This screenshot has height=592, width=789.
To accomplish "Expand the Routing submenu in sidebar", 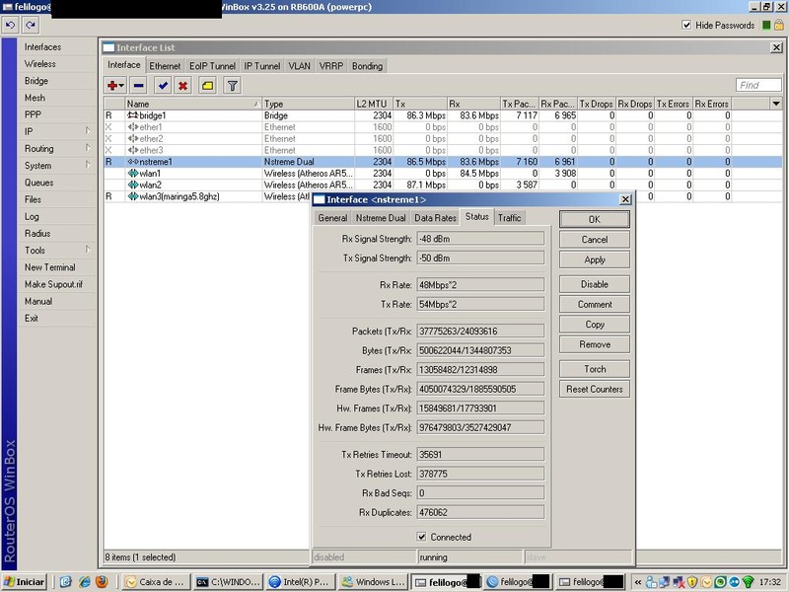I will pyautogui.click(x=53, y=148).
